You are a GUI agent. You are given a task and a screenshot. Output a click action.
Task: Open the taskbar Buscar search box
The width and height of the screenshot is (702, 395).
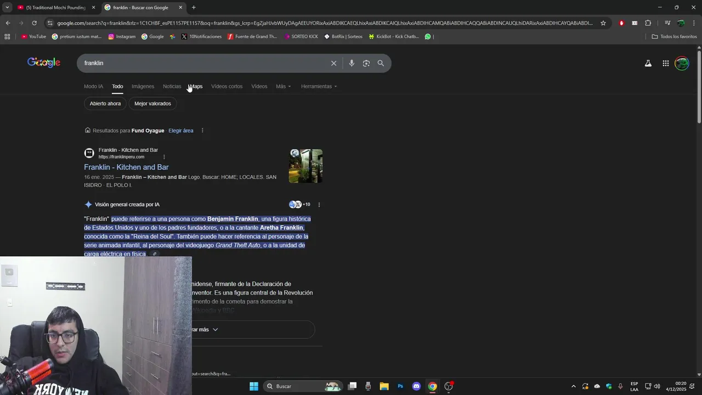point(302,386)
